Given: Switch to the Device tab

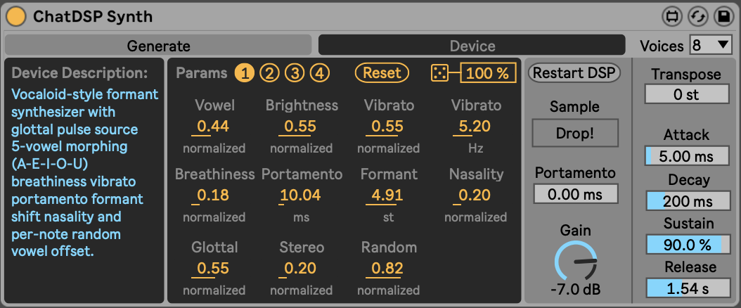Looking at the screenshot, I should 472,46.
